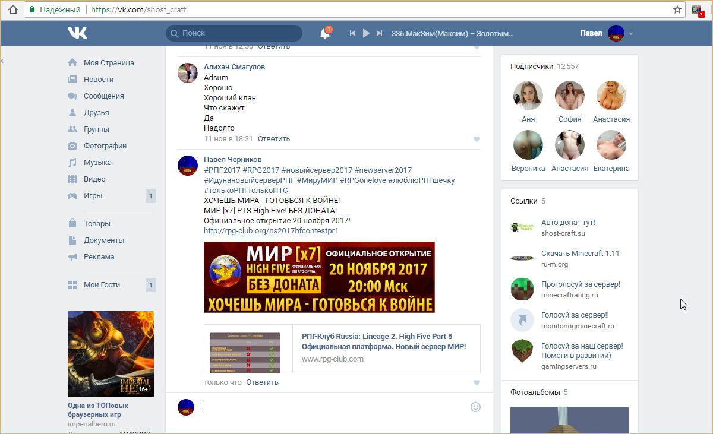This screenshot has width=713, height=434.
Task: Click the VK logo in header
Action: point(77,33)
